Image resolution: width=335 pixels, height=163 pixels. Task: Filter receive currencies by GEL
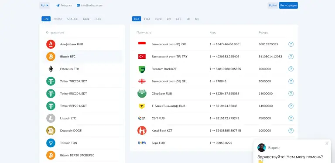[x=178, y=19]
